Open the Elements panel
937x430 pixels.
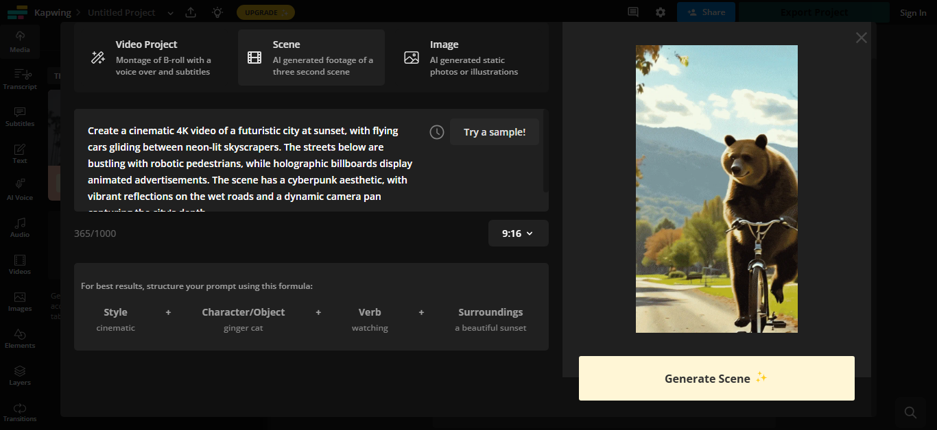click(x=20, y=338)
